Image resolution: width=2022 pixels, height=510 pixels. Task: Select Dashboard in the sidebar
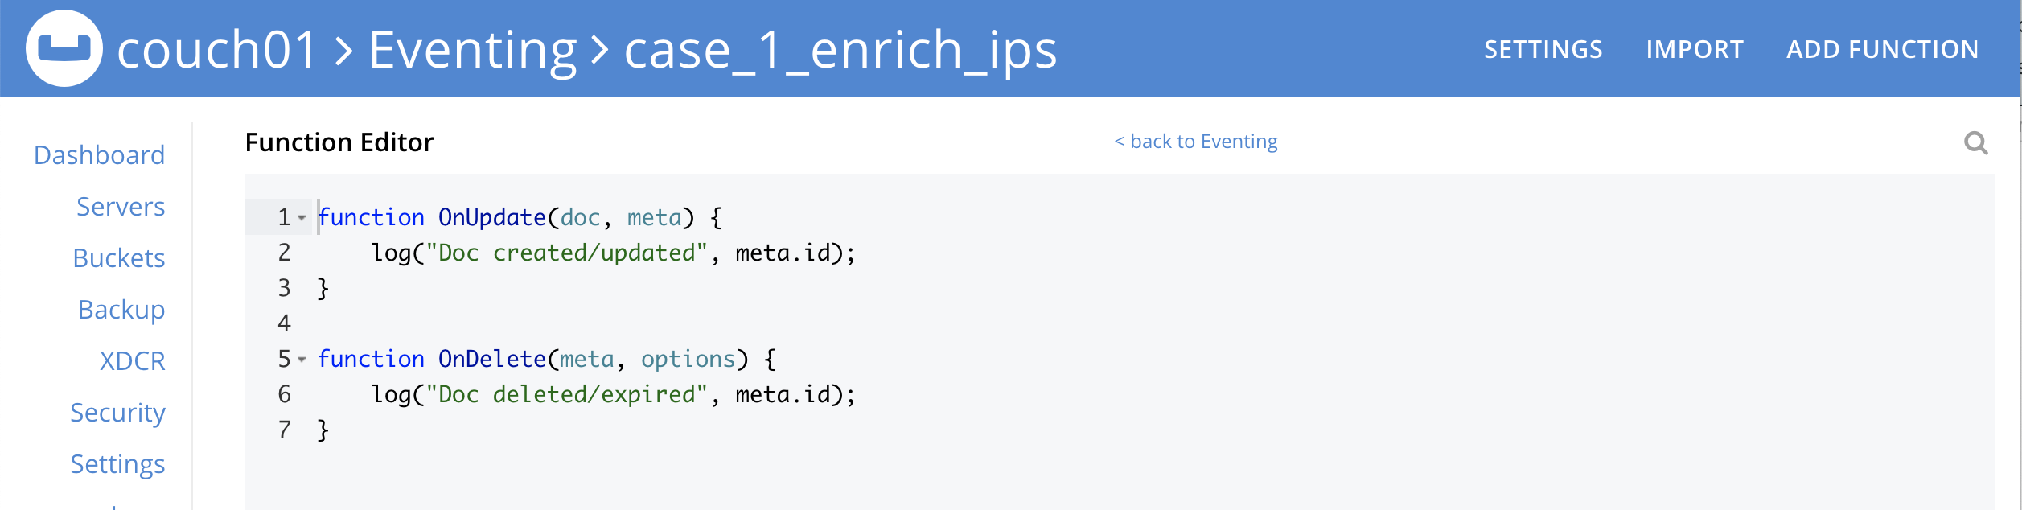click(x=99, y=154)
